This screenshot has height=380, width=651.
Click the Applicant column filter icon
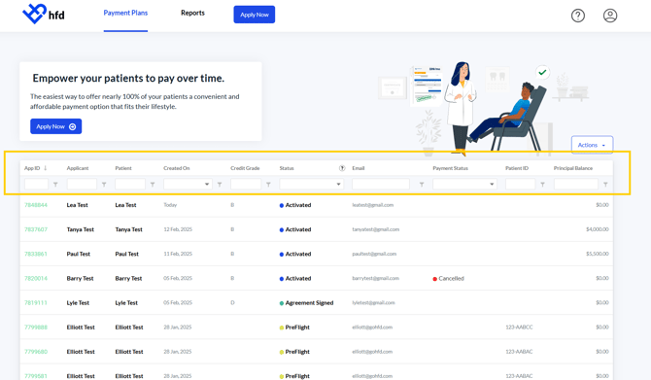coord(104,185)
